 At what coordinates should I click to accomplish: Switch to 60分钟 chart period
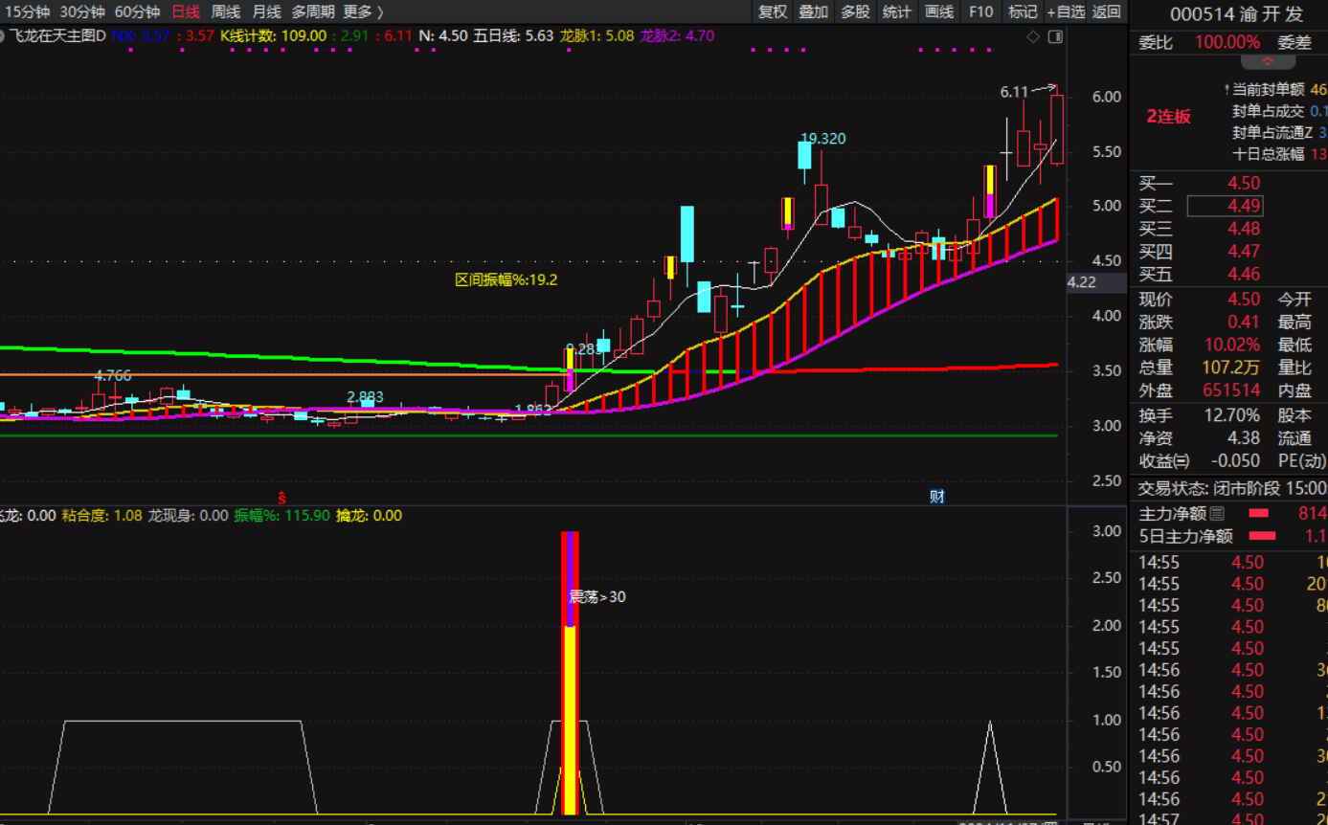click(137, 11)
